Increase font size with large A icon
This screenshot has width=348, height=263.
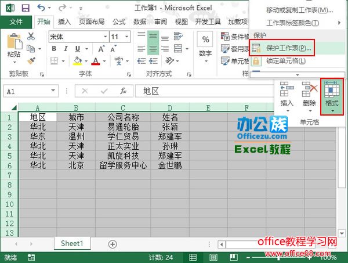point(101,49)
